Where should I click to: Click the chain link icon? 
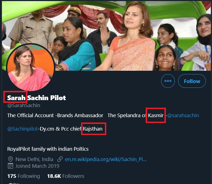60,159
